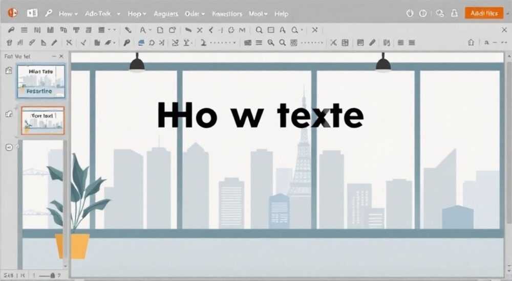Click the magnifier icon in first toolbar row
The image size is (512, 281).
pyautogui.click(x=259, y=30)
